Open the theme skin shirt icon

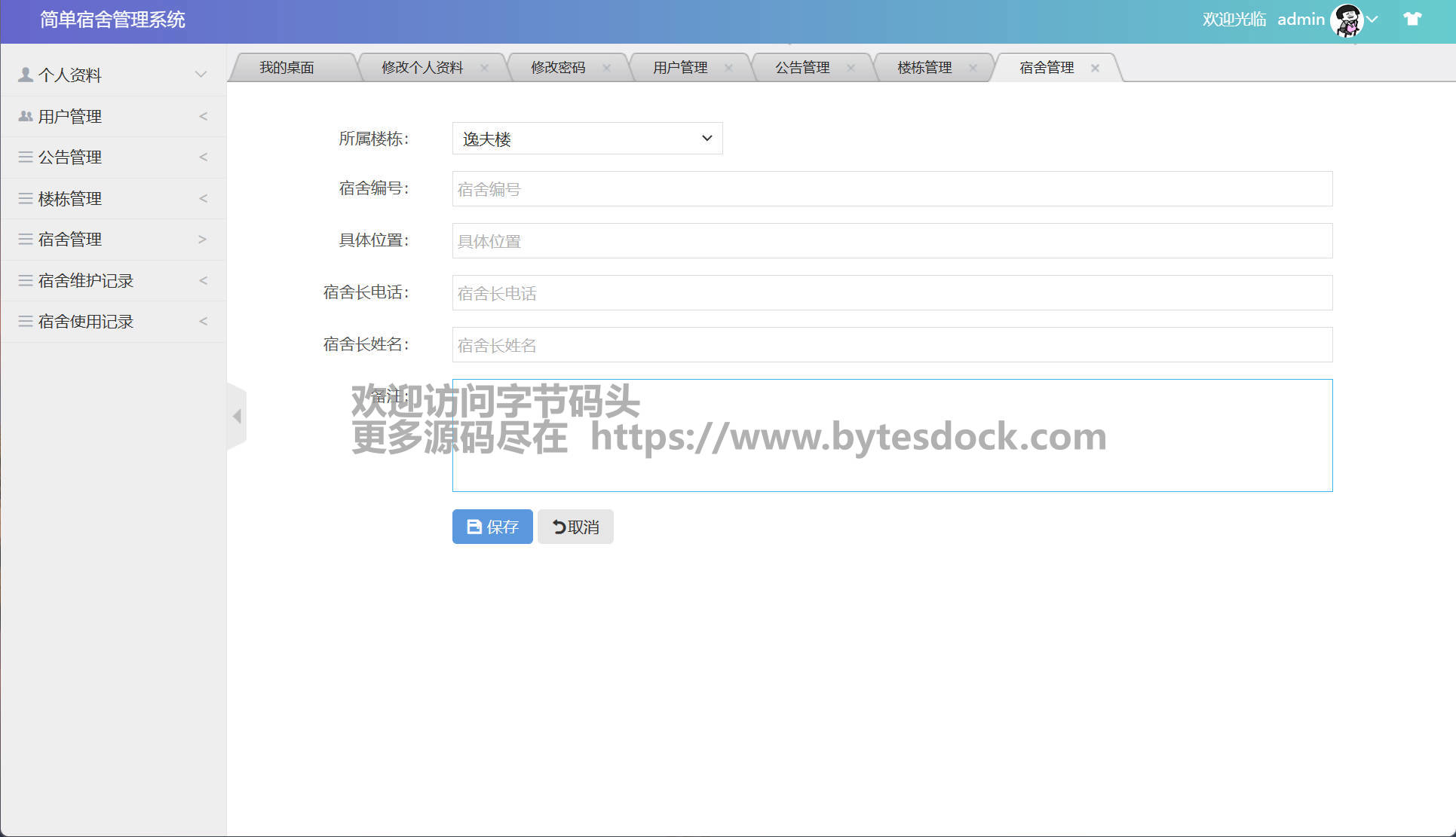[x=1412, y=20]
